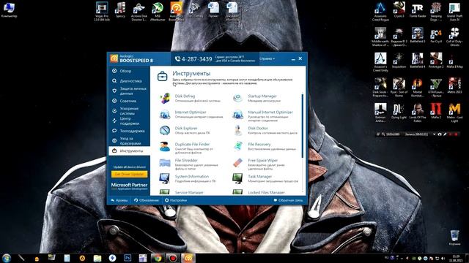This screenshot has height=263, width=469.
Task: Click Обратная связь link
Action: click(288, 200)
